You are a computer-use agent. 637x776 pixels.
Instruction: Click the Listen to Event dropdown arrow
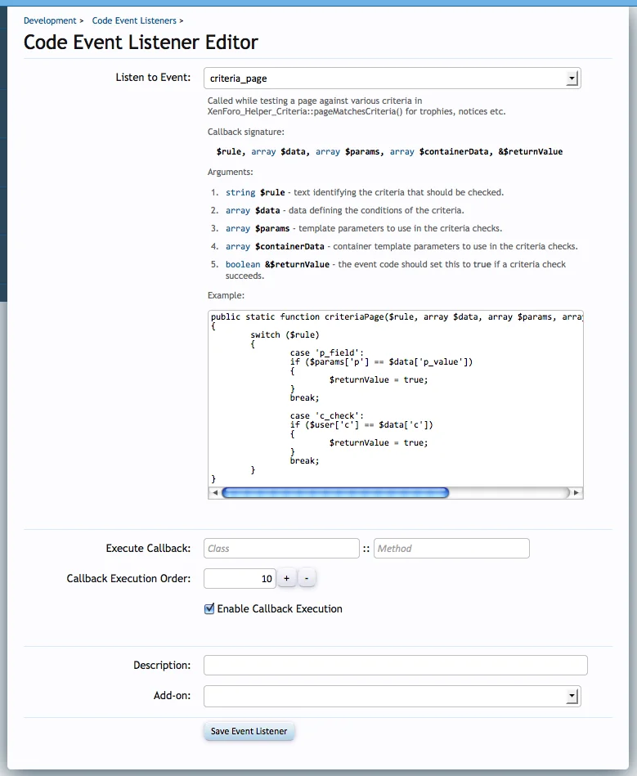click(572, 78)
